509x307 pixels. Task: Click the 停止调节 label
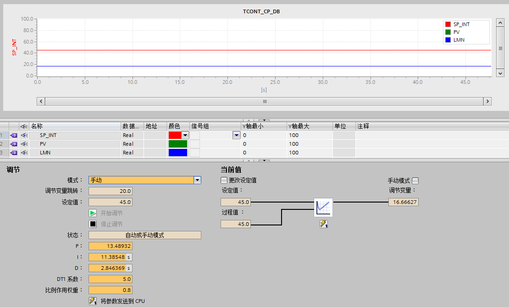pos(111,224)
